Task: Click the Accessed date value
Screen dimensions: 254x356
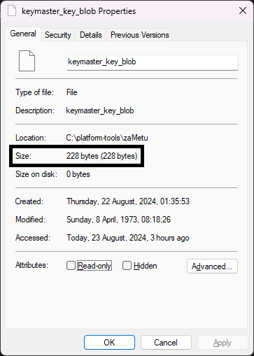Action: click(x=128, y=238)
